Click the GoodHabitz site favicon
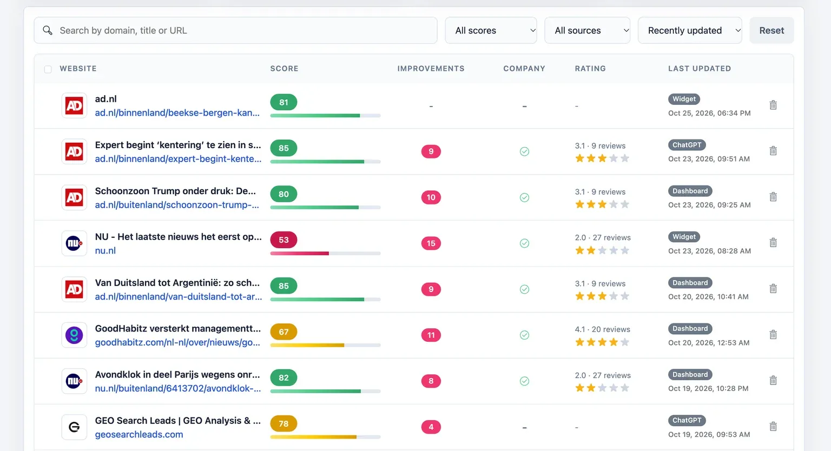Screen dimensions: 831x451 click(74, 335)
